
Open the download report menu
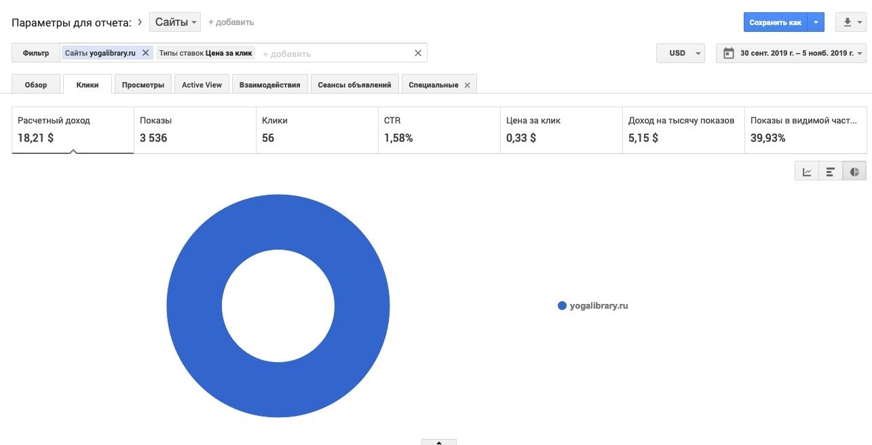852,22
